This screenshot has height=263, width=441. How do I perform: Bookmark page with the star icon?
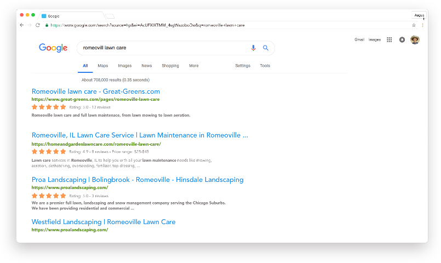point(414,25)
